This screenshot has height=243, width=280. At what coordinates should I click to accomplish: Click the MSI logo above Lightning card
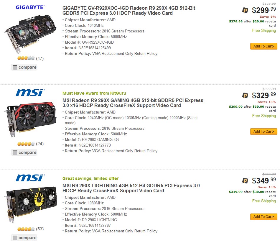pos(30,178)
